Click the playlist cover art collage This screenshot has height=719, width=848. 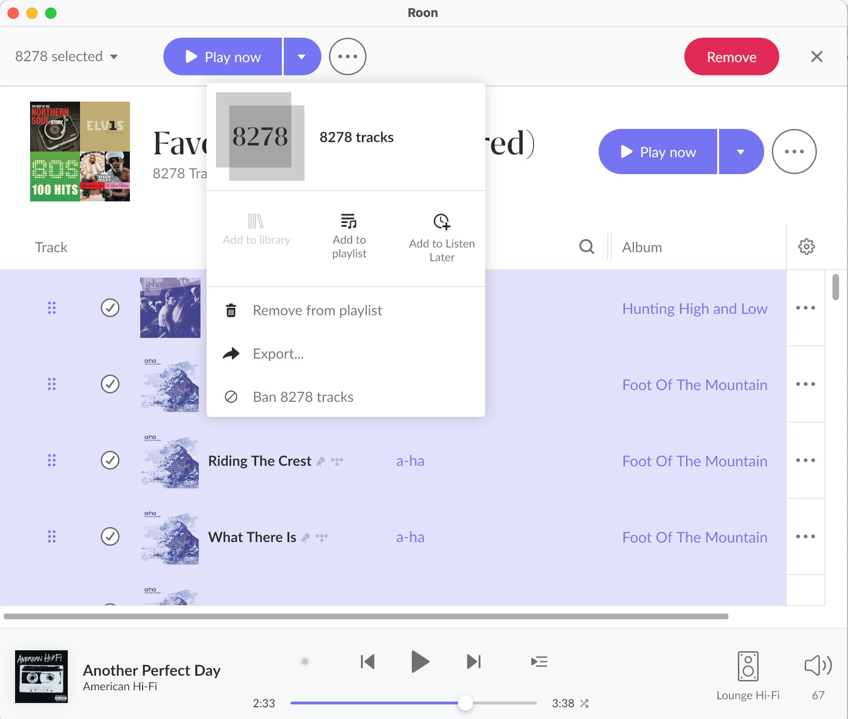tap(80, 152)
